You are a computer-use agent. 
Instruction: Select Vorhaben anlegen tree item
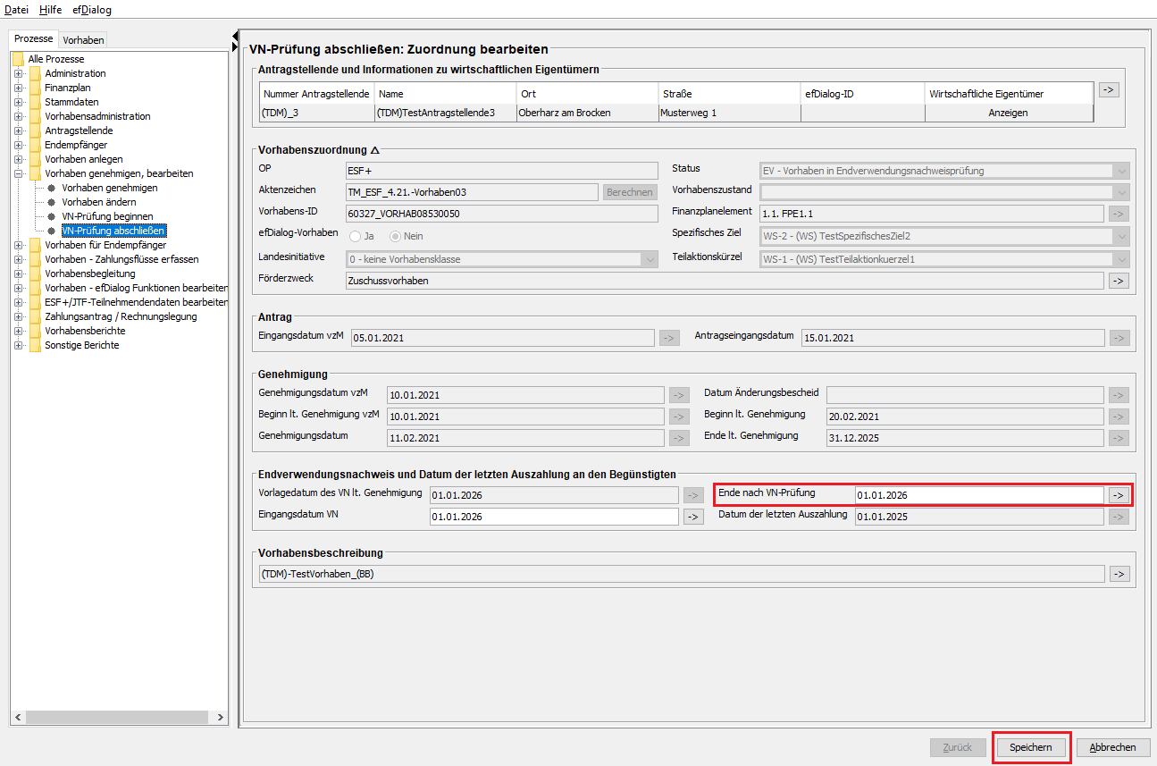(84, 159)
